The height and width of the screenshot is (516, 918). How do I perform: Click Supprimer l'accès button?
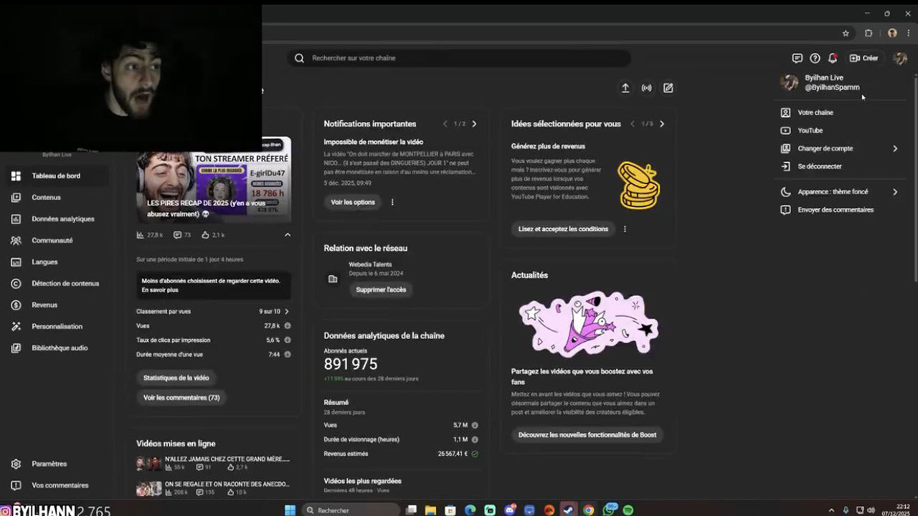click(381, 290)
